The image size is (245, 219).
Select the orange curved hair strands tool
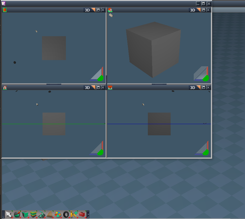50,215
